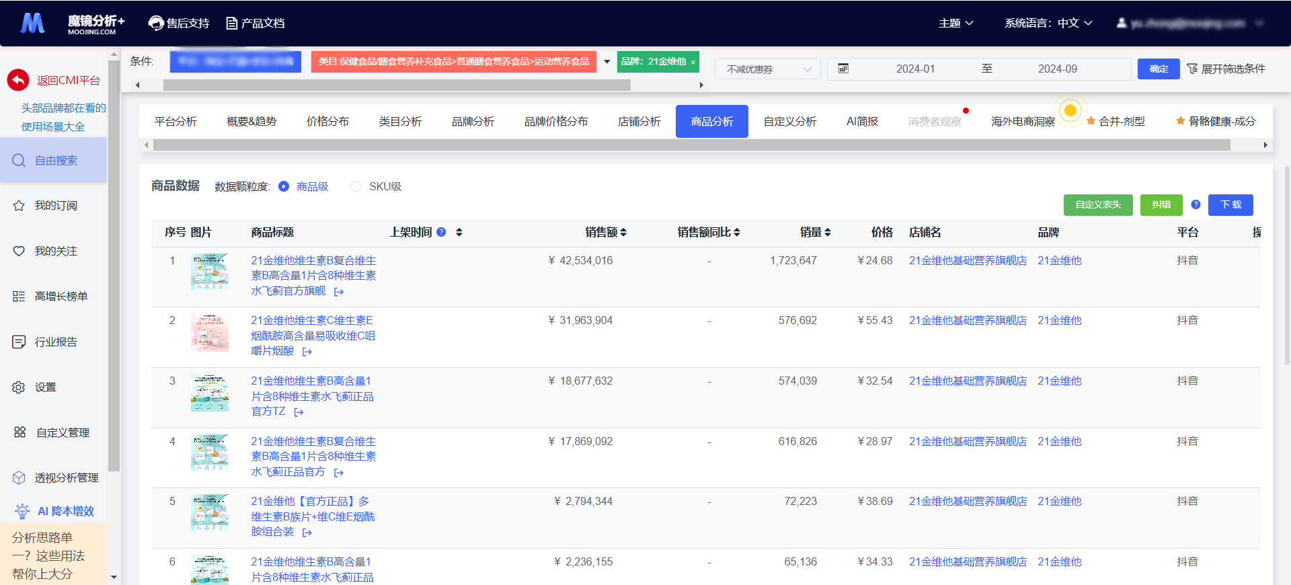Screen dimensions: 1291x585
Task: Click the 透视分析管理 cube icon
Action: coord(19,478)
